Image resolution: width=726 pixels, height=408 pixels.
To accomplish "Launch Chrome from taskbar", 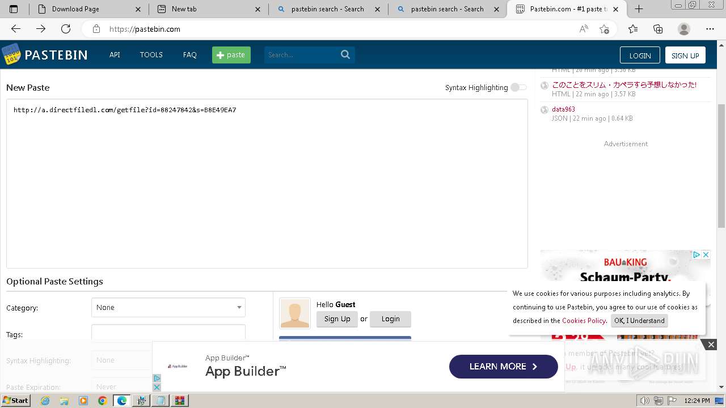I will (x=102, y=401).
